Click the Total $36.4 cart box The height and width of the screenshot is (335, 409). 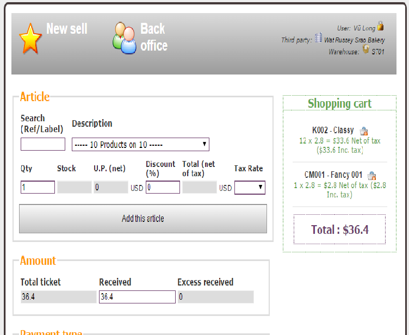click(x=339, y=229)
